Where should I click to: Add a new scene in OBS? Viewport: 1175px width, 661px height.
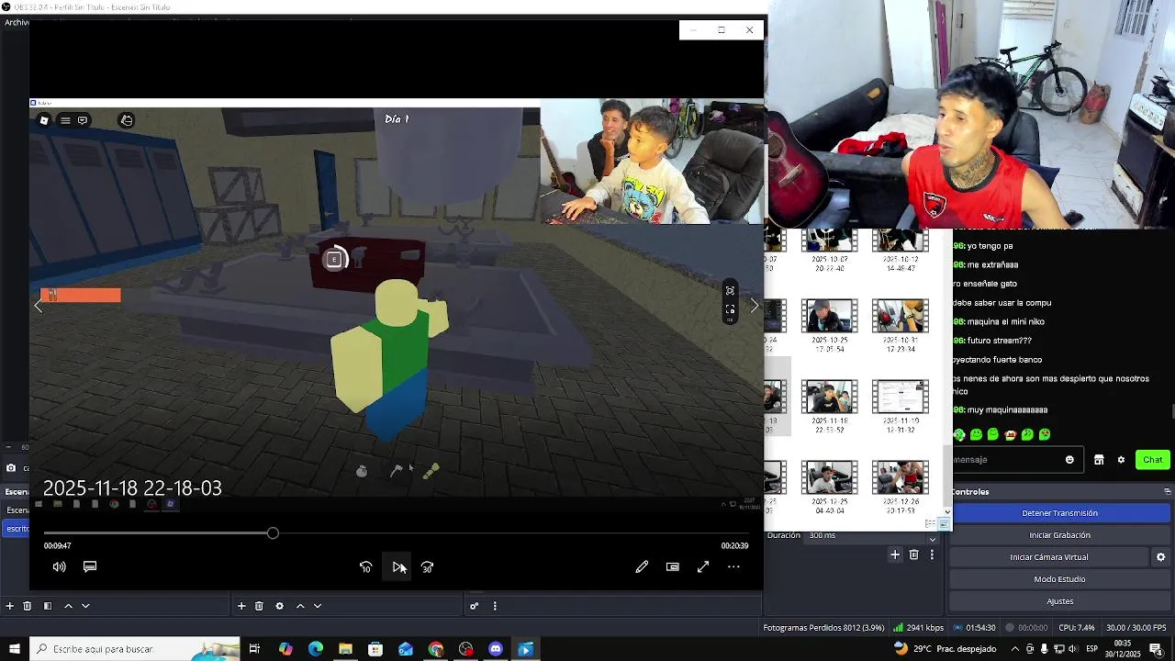pyautogui.click(x=10, y=606)
